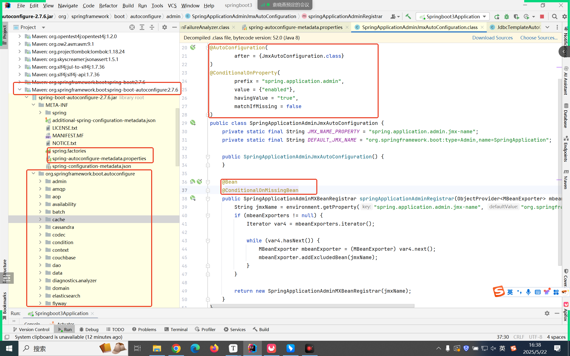Screen dimensions: 570x356
Task: Open Chrome from the Windows taskbar
Action: [x=176, y=348]
